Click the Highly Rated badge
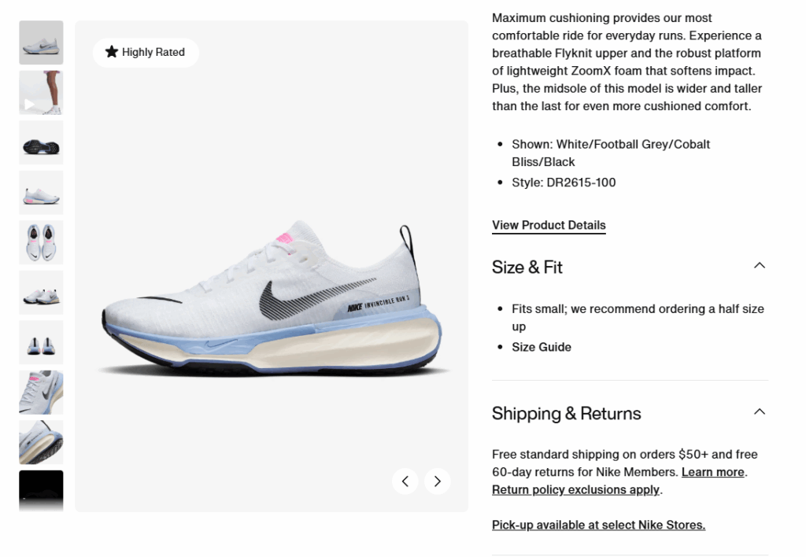Image resolution: width=806 pixels, height=557 pixels. tap(145, 52)
